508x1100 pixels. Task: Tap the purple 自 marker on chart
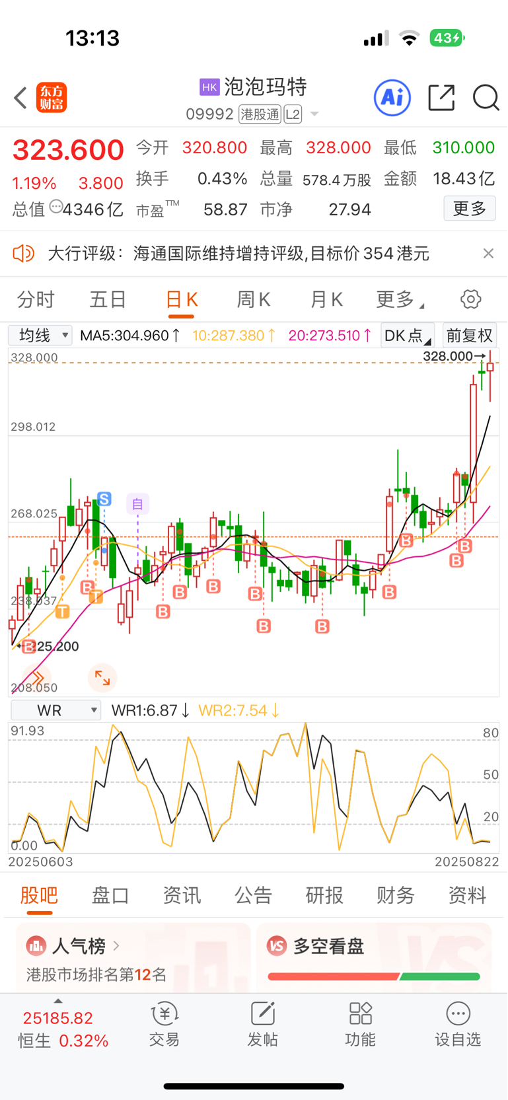click(x=137, y=504)
